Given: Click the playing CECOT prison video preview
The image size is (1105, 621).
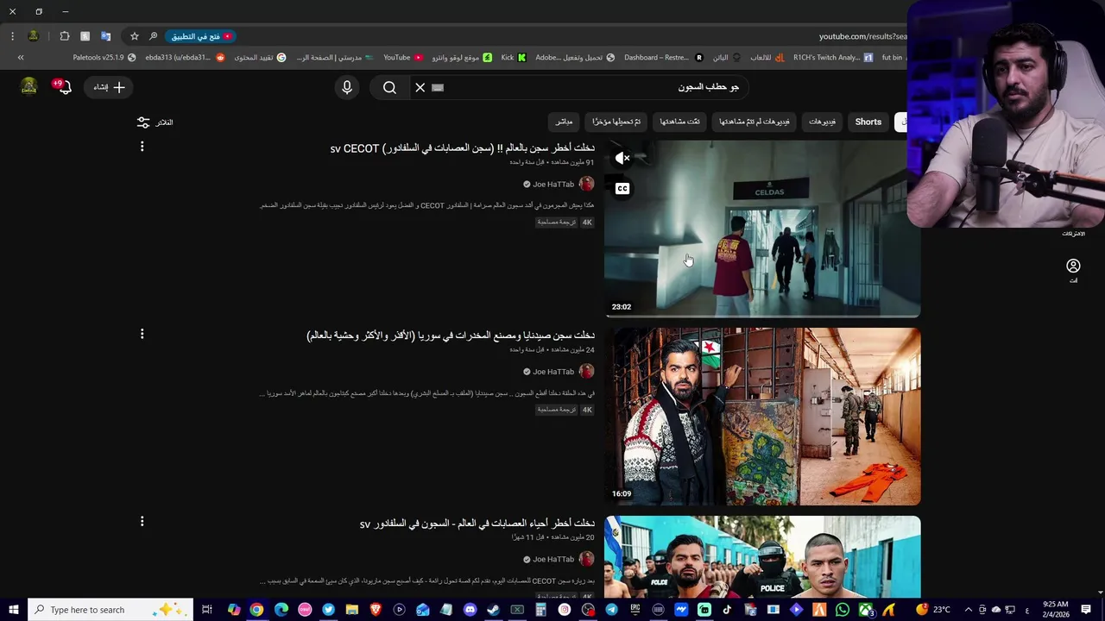Looking at the screenshot, I should click(x=762, y=229).
